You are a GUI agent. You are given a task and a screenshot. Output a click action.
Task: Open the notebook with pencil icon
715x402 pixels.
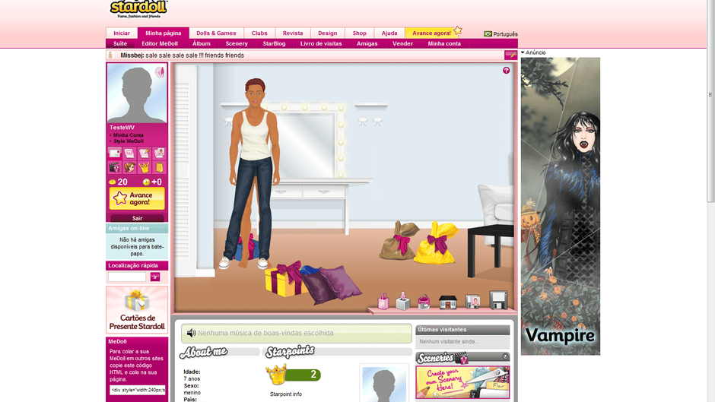coord(144,154)
